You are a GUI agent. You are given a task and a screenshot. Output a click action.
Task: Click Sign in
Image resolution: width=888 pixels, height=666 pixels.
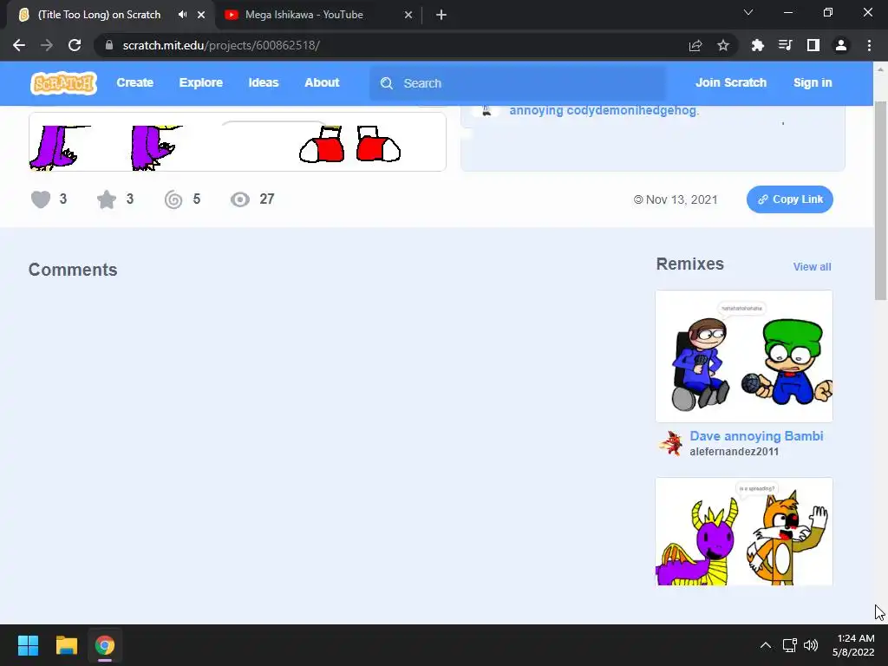tap(813, 82)
